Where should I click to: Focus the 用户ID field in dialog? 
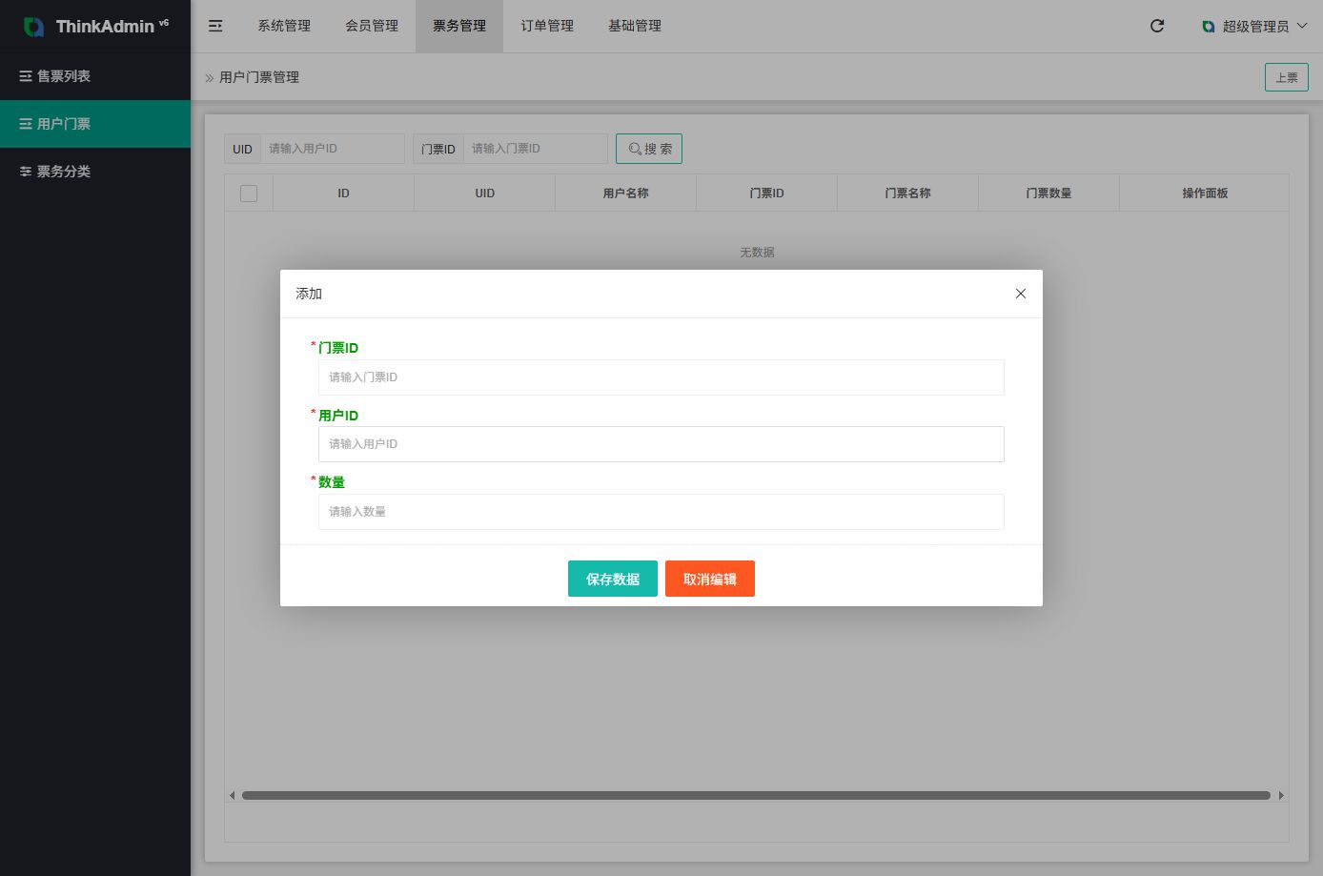coord(661,444)
